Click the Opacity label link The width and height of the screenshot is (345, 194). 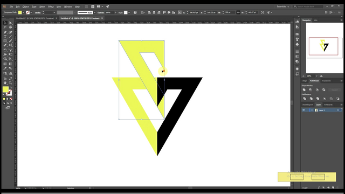pos(101,12)
